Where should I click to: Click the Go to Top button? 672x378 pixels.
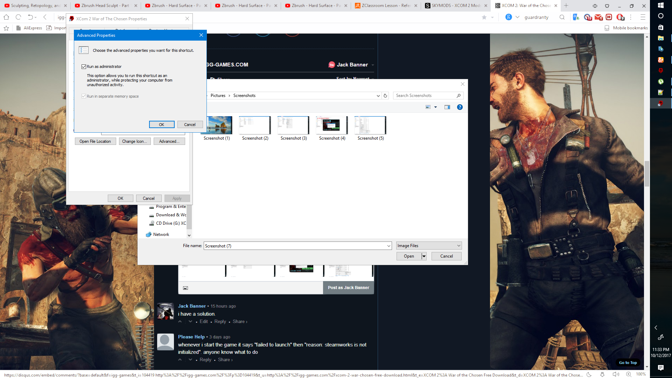coord(628,363)
